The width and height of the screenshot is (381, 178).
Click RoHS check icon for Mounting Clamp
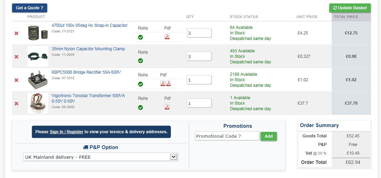coord(141,61)
